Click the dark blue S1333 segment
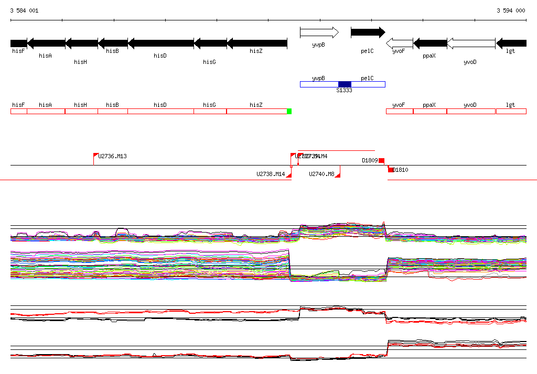The width and height of the screenshot is (537, 374). click(345, 84)
